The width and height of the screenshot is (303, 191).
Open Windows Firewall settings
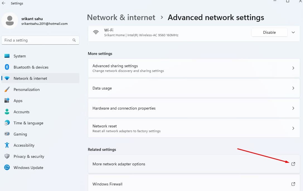[x=194, y=183]
